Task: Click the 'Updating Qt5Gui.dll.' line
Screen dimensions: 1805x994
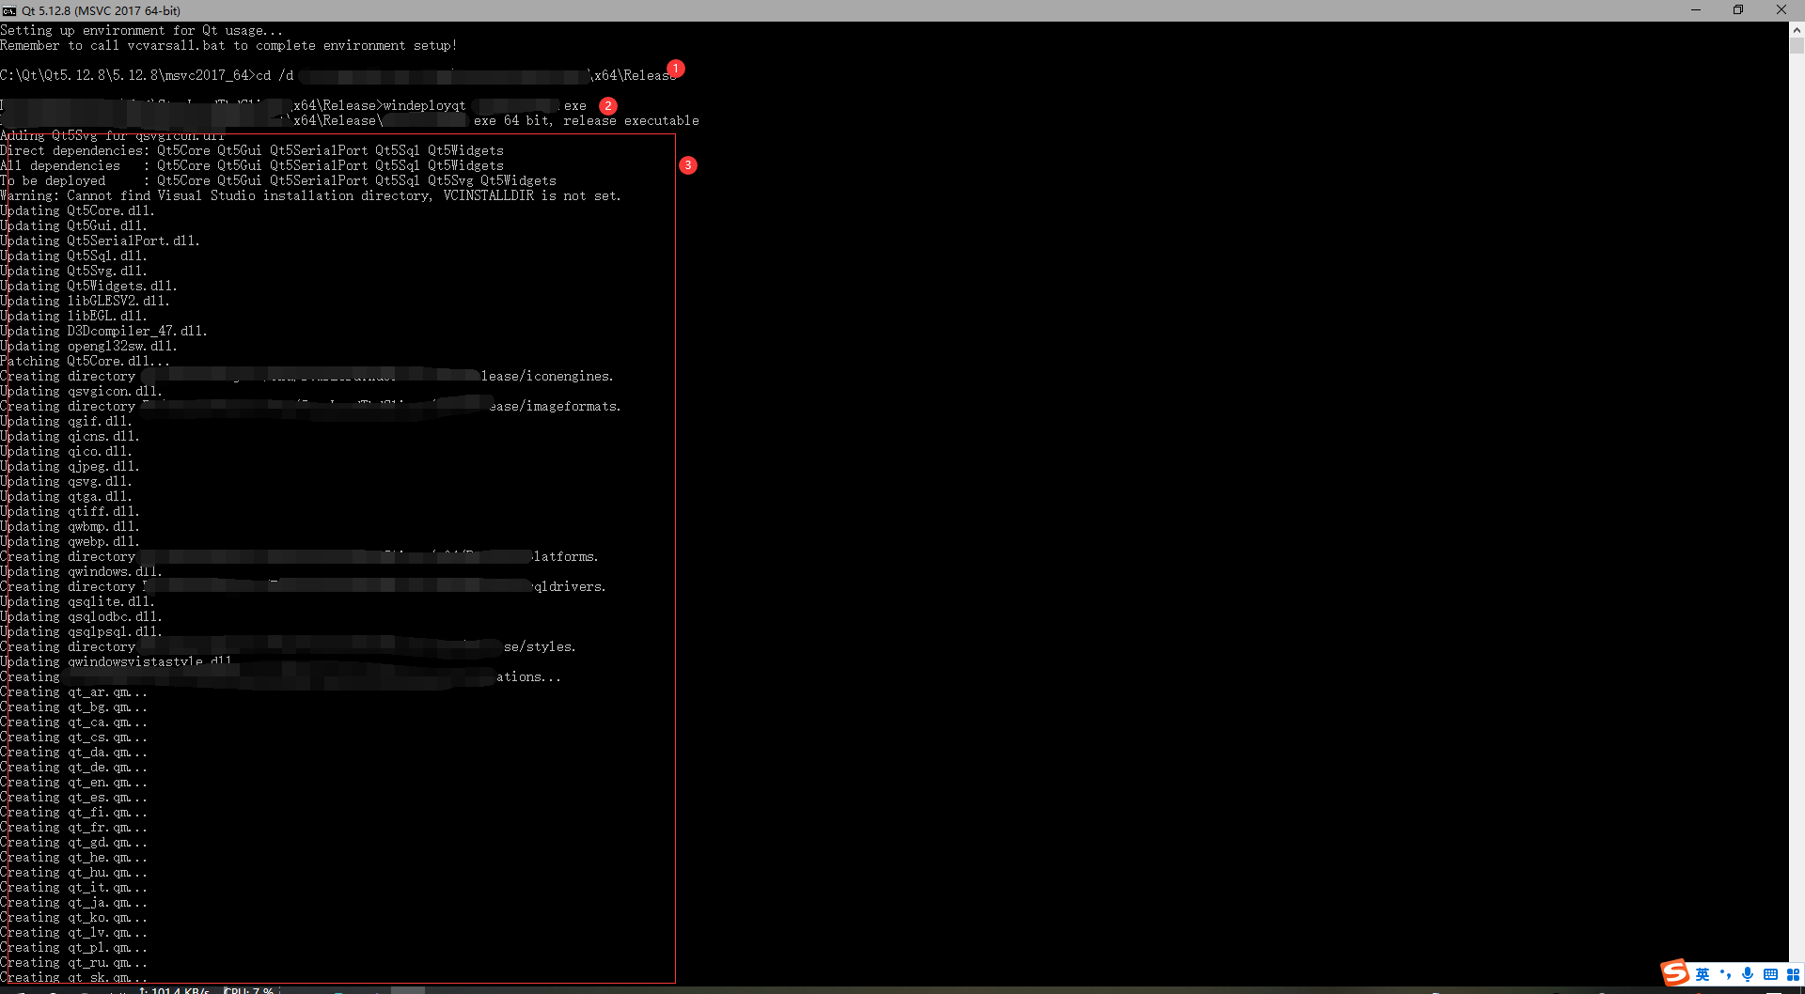Action: [73, 226]
